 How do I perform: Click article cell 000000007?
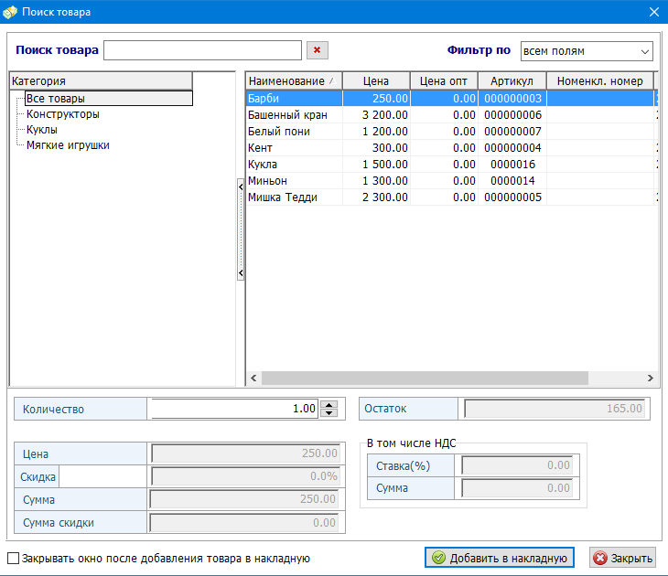pyautogui.click(x=512, y=132)
